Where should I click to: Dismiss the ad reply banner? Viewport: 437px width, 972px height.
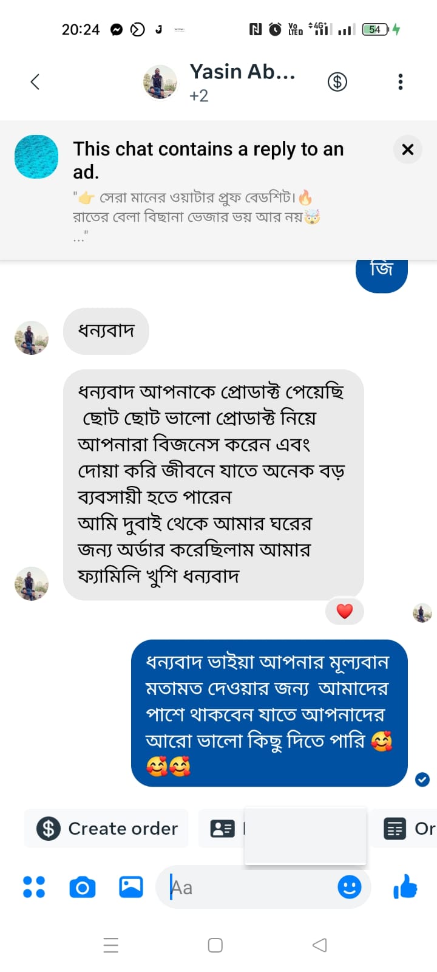point(407,149)
